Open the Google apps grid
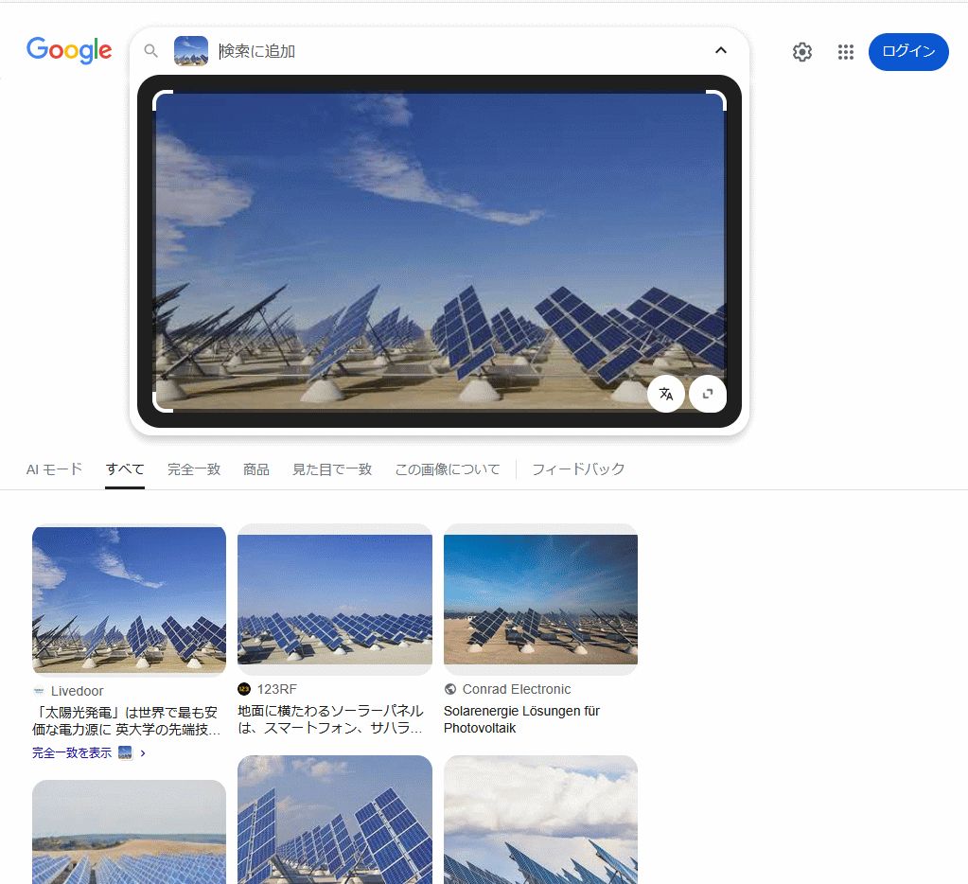 point(846,52)
